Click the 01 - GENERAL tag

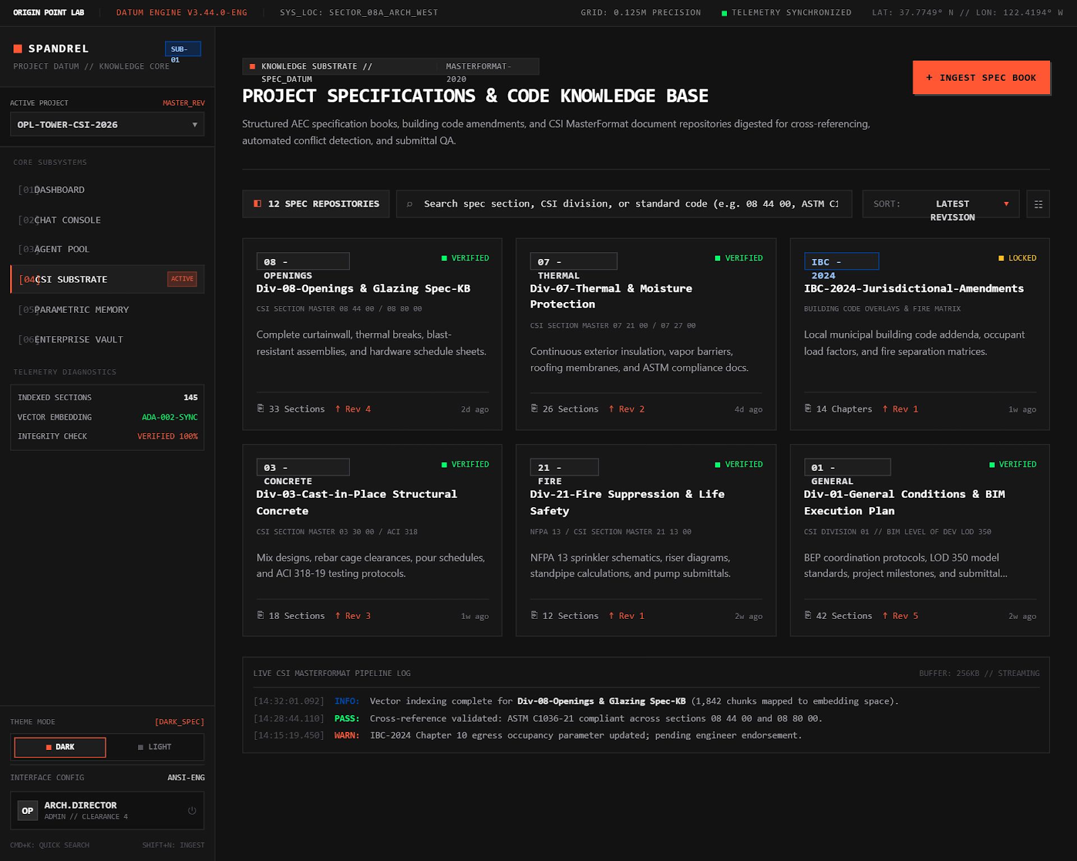[847, 467]
